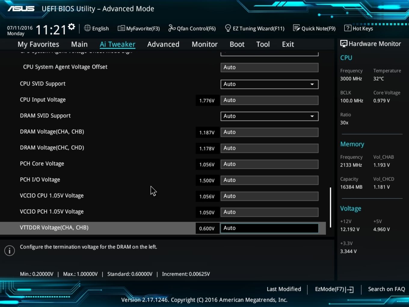Click the +12V 12.192 V reading
The image size is (409, 307).
(350, 229)
